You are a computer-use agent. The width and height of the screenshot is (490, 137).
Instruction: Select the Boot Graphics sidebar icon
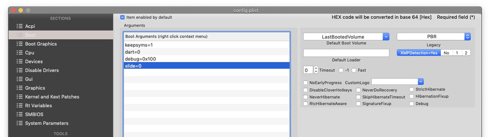(20, 44)
